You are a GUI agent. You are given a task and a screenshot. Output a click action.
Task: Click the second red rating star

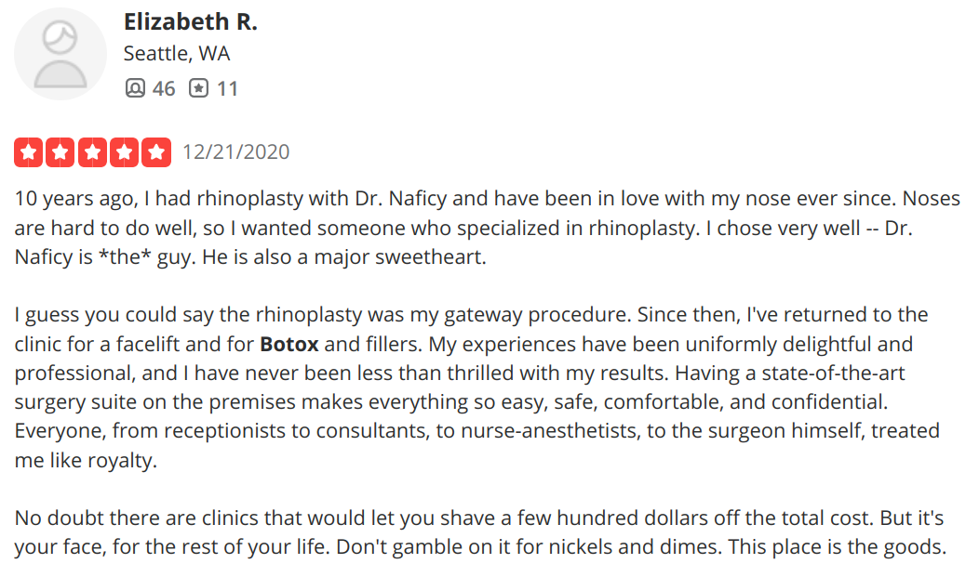(60, 152)
